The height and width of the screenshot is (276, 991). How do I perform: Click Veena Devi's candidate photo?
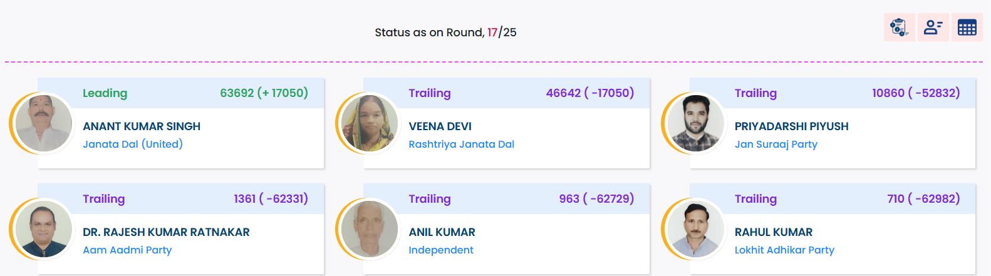[x=369, y=123]
